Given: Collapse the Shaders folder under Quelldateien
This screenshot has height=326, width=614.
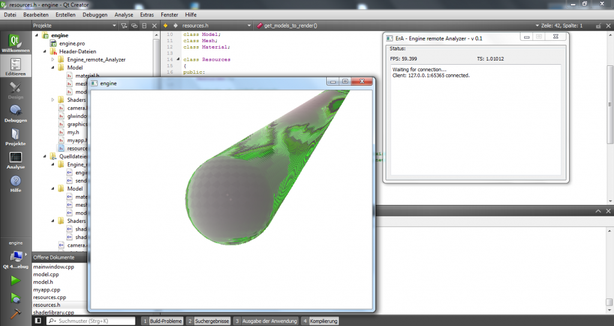Looking at the screenshot, I should [x=53, y=221].
